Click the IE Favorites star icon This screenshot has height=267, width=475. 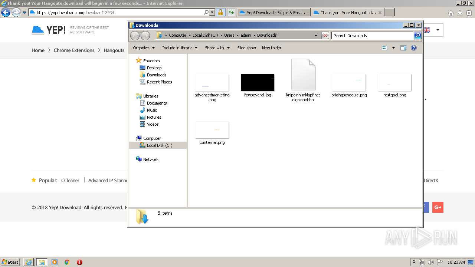460,13
